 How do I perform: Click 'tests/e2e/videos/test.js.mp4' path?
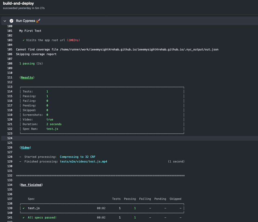click(x=84, y=162)
